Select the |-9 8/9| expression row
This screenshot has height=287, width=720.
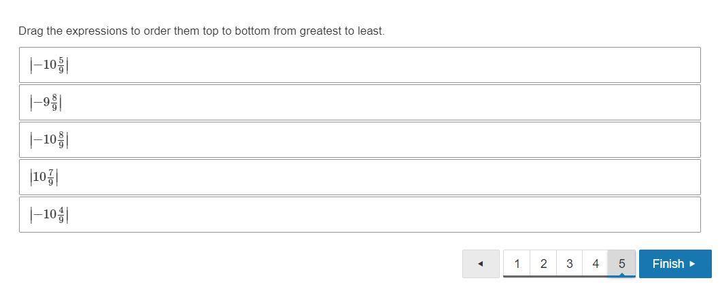click(x=360, y=103)
